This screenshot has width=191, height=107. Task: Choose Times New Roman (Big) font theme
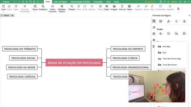[171, 59]
